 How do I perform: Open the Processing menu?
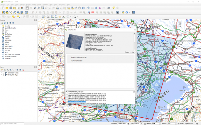click(62, 5)
